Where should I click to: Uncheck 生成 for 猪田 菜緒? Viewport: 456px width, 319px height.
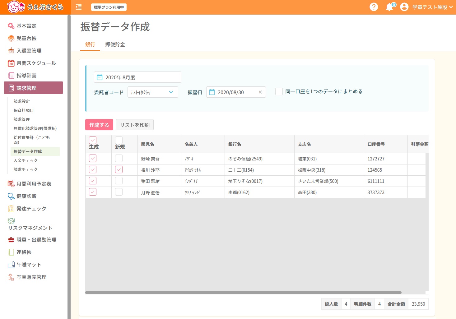93,181
